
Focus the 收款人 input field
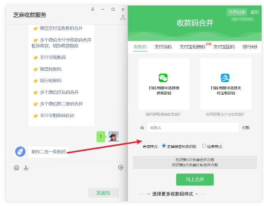click(x=193, y=128)
